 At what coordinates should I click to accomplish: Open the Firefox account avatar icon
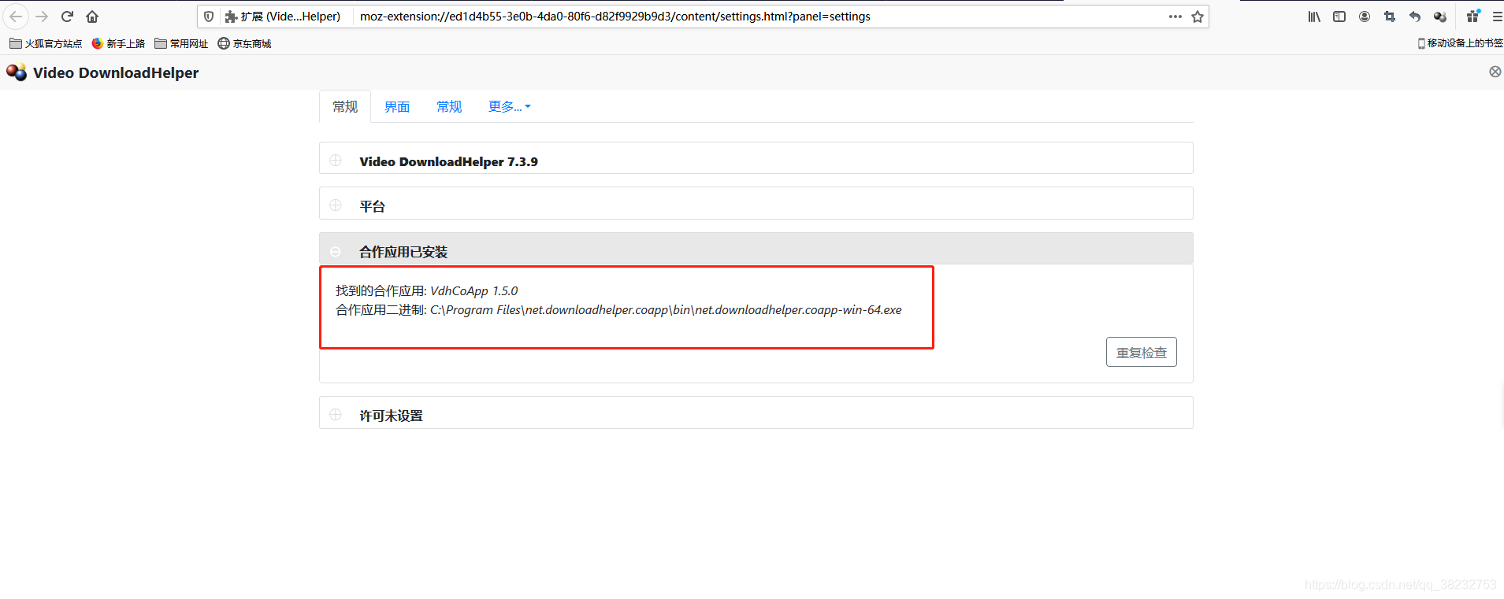[1365, 17]
